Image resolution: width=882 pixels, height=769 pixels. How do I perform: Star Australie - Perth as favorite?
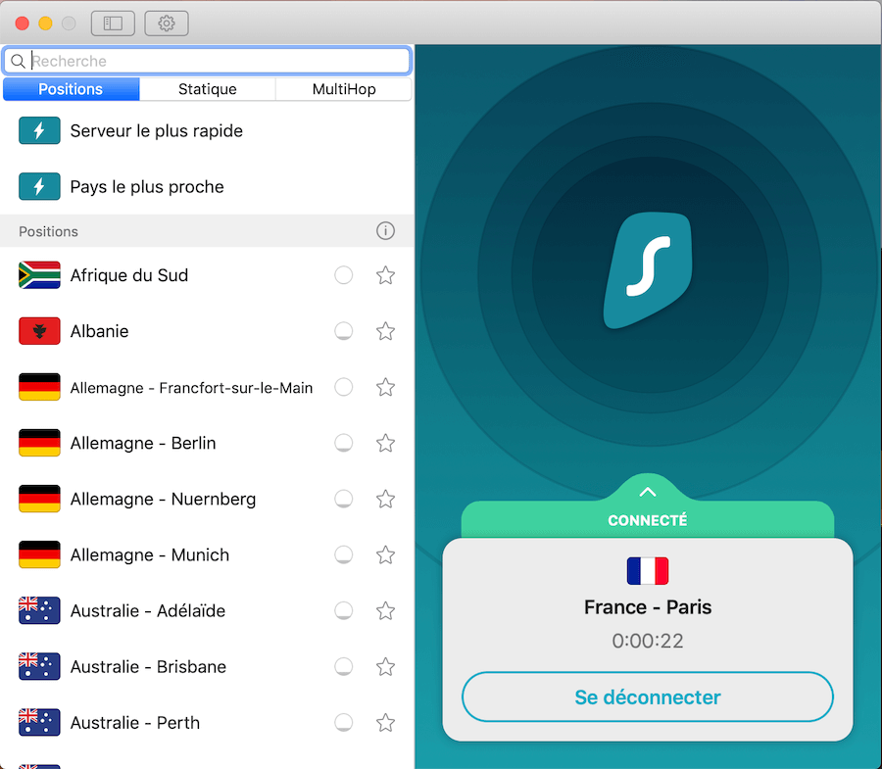385,722
